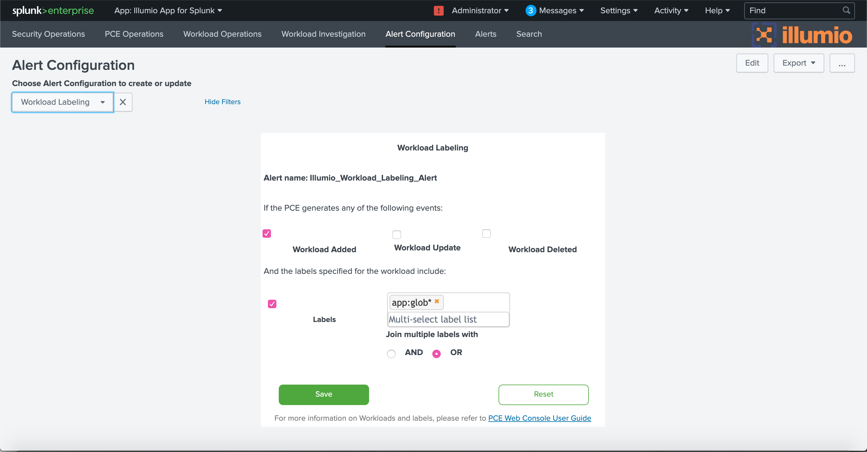
Task: Click the Find search magnifier icon
Action: (x=846, y=11)
